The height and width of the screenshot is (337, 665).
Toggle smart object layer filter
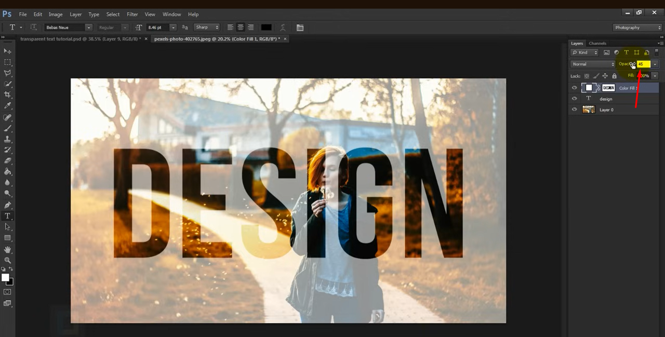(x=646, y=52)
